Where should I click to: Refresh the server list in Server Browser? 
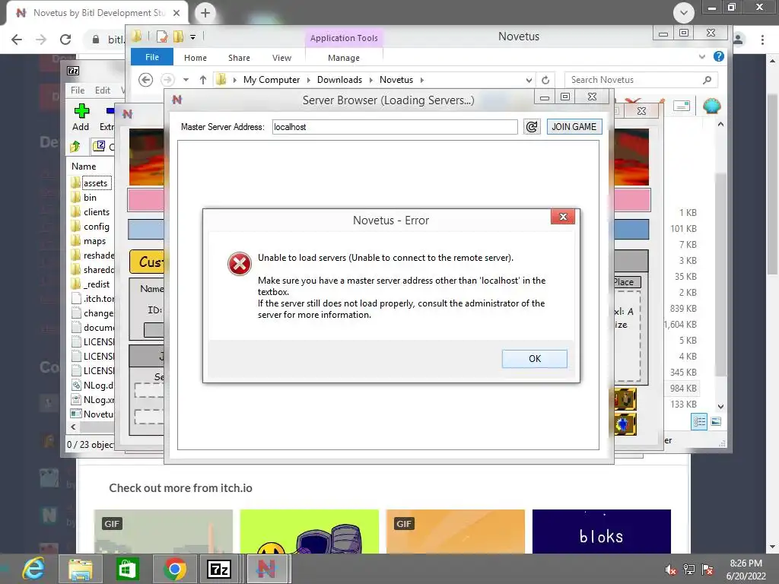(532, 127)
